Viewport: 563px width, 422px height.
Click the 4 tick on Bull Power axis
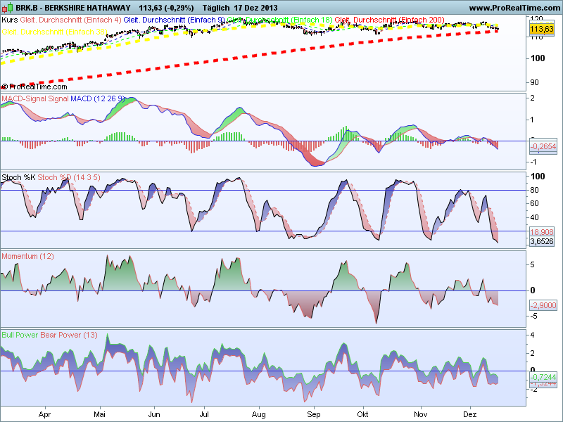tap(533, 335)
